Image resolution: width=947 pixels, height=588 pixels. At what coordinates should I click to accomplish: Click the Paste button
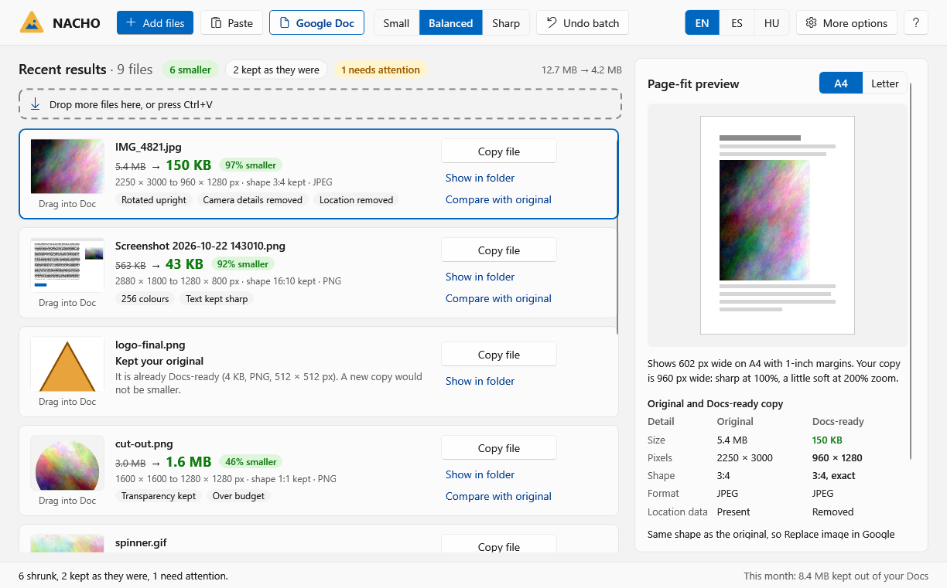(x=231, y=22)
